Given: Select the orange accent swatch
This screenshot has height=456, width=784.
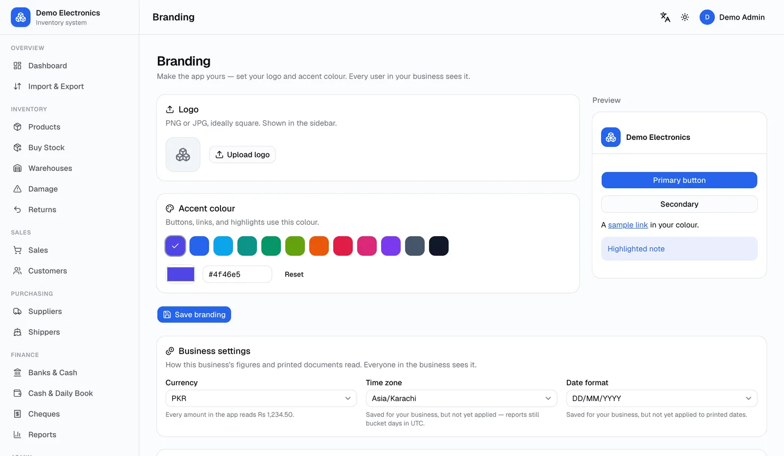Looking at the screenshot, I should tap(319, 246).
